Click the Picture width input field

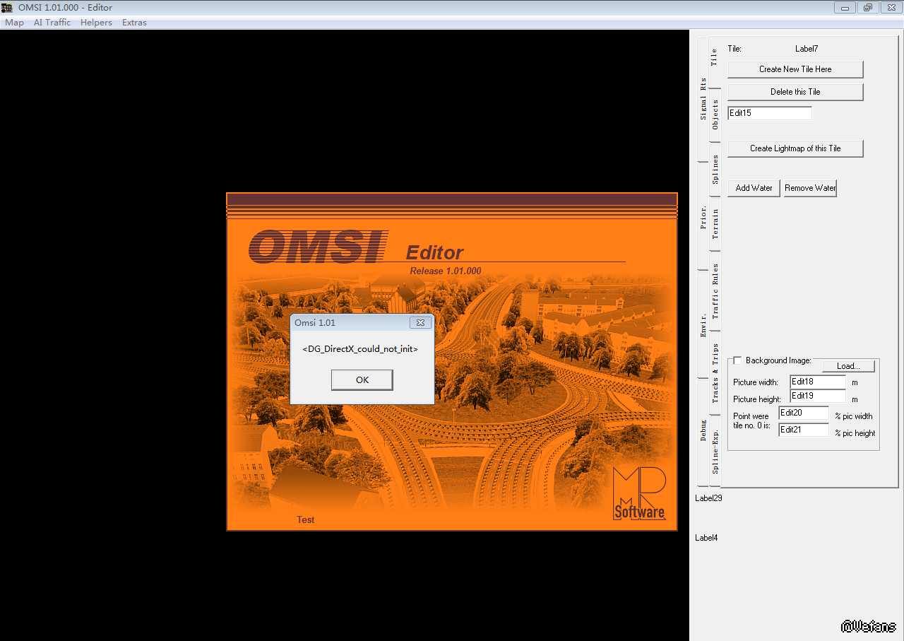817,382
